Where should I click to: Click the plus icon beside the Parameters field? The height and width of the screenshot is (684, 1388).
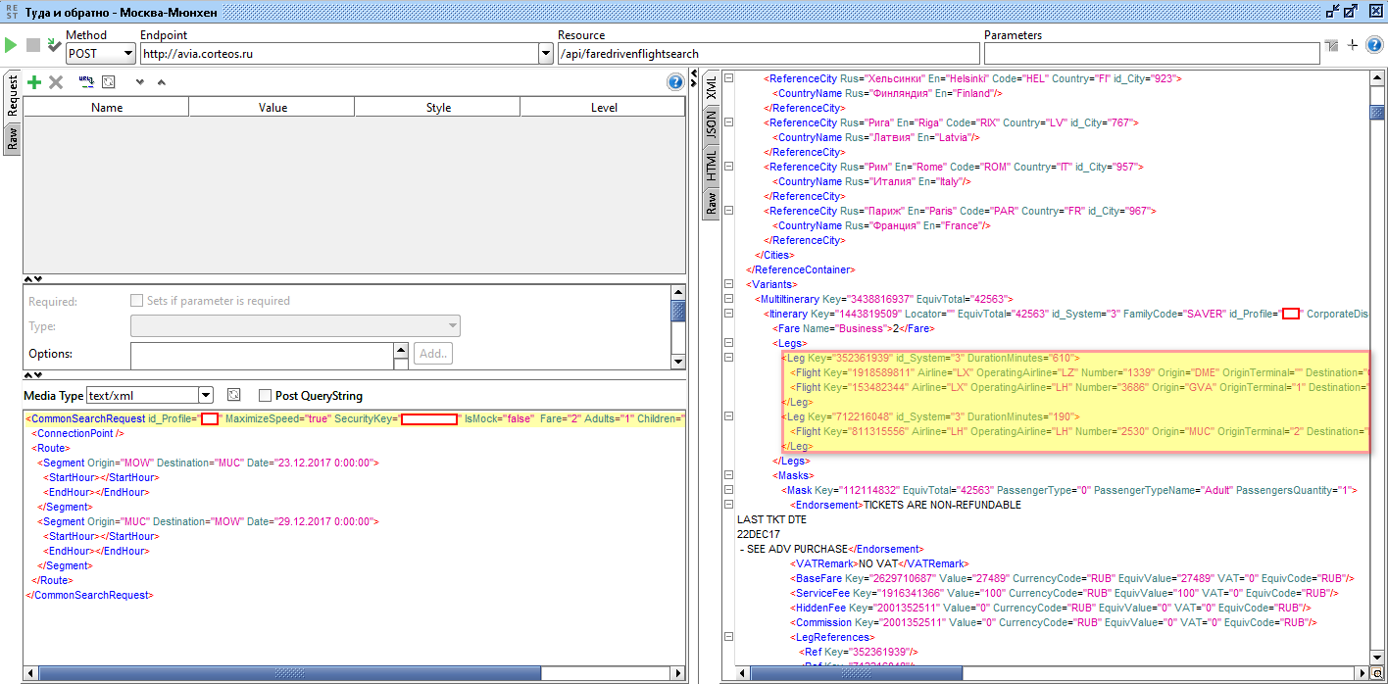tap(1353, 45)
